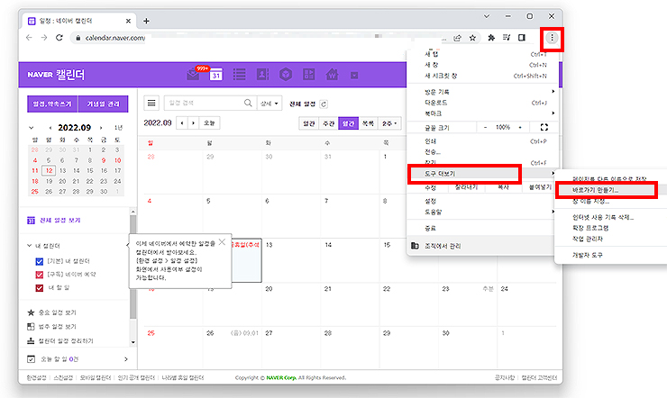The image size is (667, 398).
Task: Click zoom plus in Chrome menu zoom row
Action: pos(520,128)
